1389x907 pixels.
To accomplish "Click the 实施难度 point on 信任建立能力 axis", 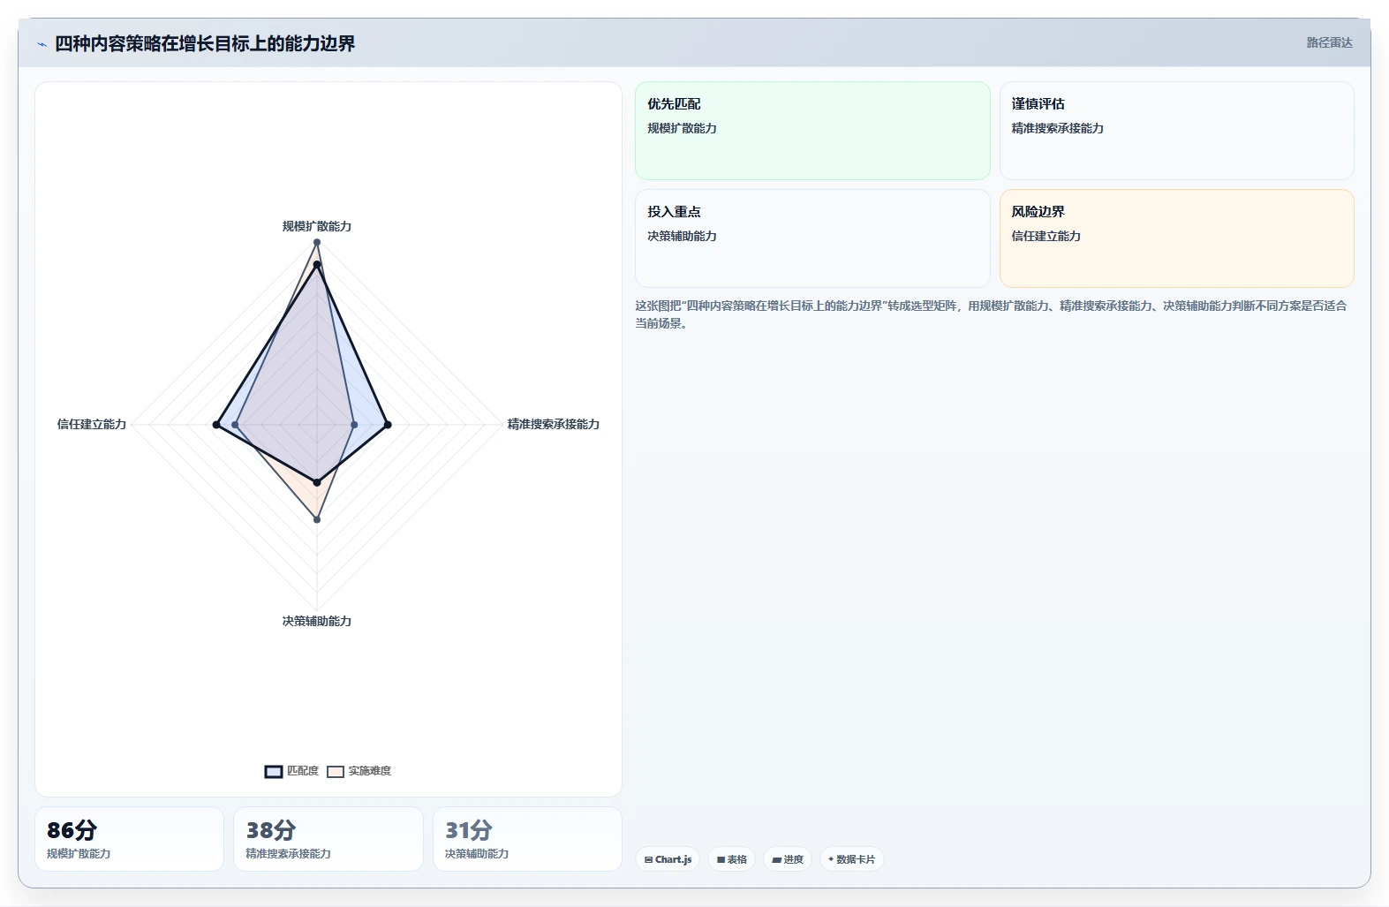I will [x=235, y=425].
